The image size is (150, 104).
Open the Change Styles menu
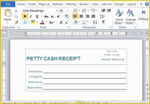click(x=131, y=17)
